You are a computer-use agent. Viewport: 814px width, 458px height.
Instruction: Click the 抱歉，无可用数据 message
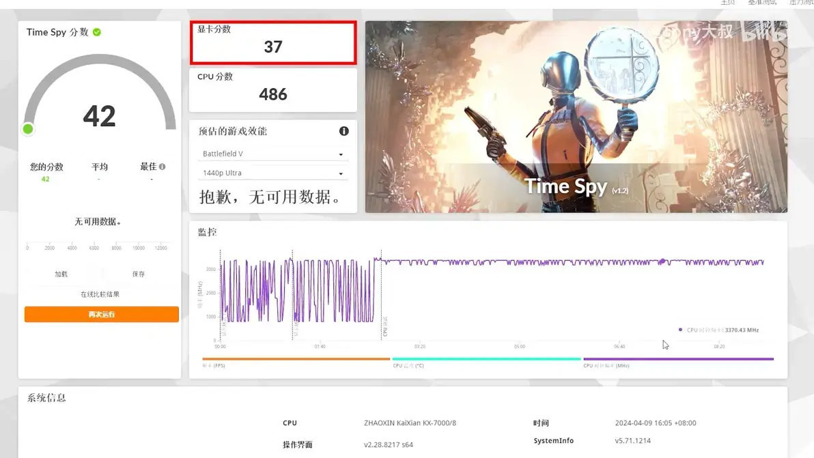tap(270, 197)
